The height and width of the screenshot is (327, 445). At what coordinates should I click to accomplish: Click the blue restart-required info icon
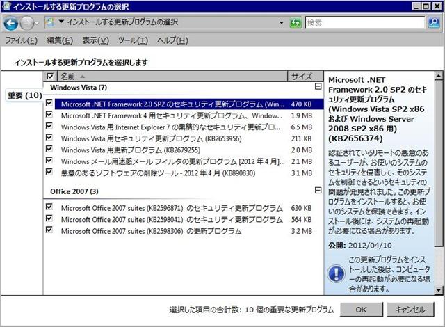click(337, 273)
